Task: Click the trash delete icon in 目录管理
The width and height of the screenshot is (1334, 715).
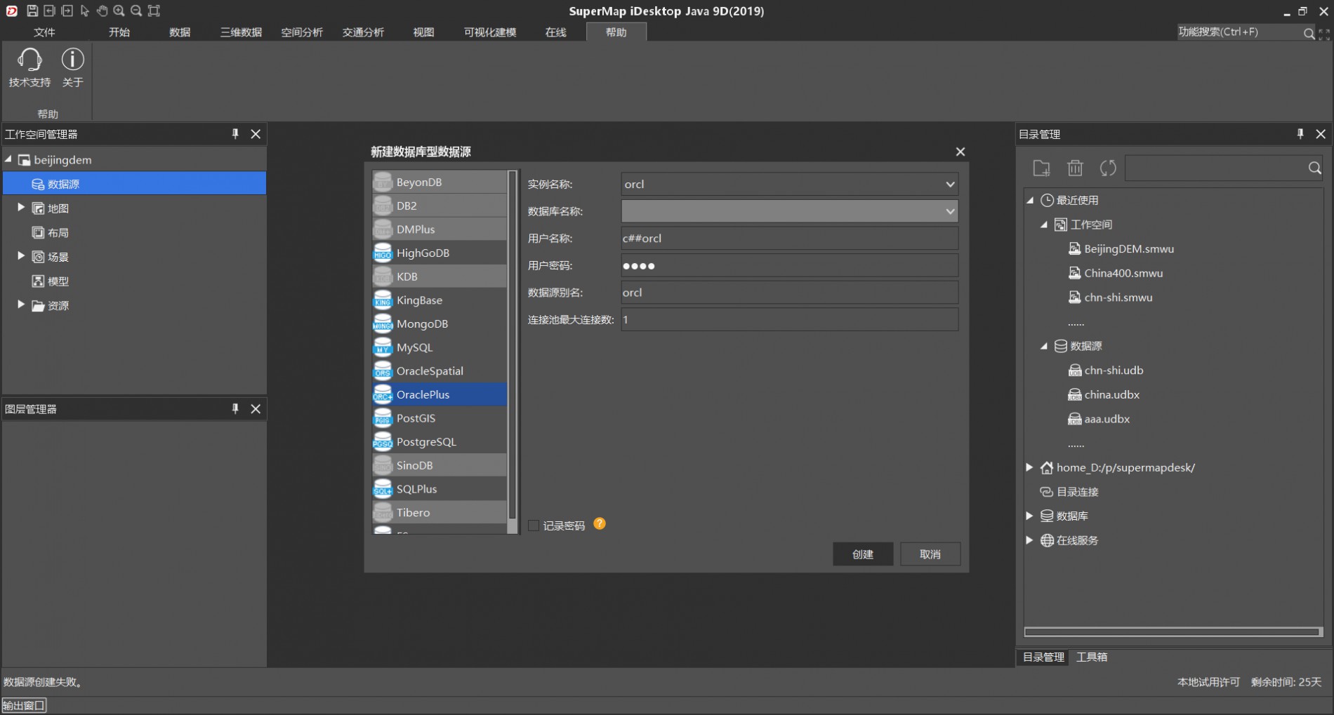Action: pos(1075,168)
